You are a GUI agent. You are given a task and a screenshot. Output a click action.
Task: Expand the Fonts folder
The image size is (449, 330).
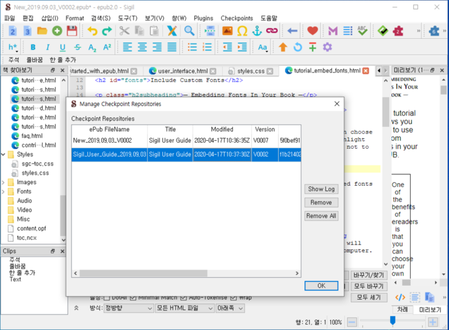tap(4, 192)
